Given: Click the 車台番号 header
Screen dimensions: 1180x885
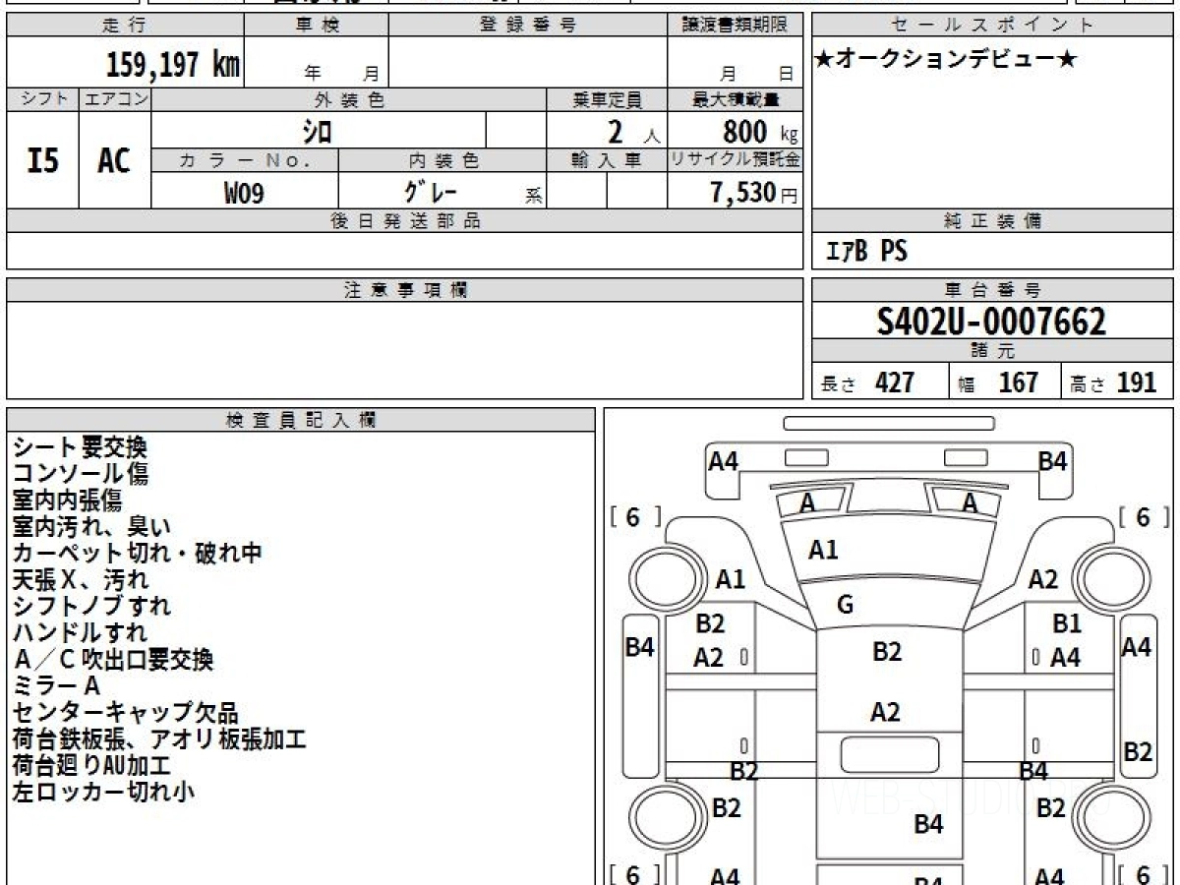Looking at the screenshot, I should [992, 290].
